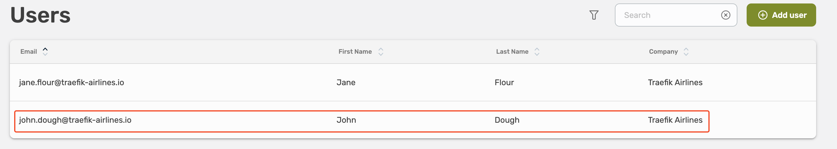The height and width of the screenshot is (149, 837).
Task: Click the Dough last name cell
Action: tap(507, 120)
